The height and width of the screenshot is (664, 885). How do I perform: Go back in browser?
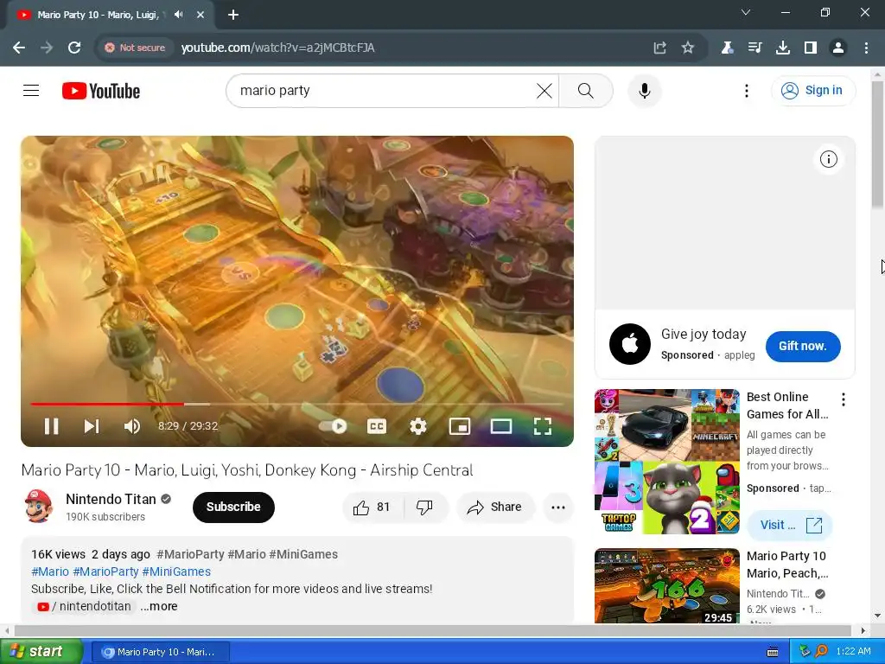point(19,48)
